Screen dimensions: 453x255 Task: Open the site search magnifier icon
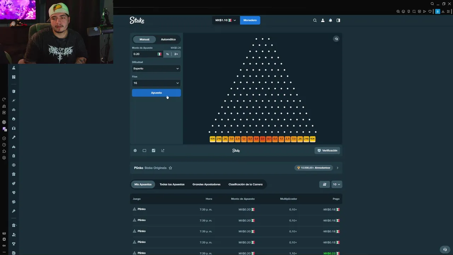(x=315, y=20)
